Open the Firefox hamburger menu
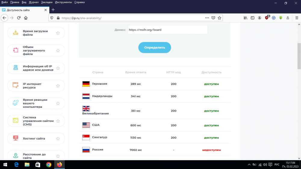Screen dimensions: 301x169 [x=296, y=18]
